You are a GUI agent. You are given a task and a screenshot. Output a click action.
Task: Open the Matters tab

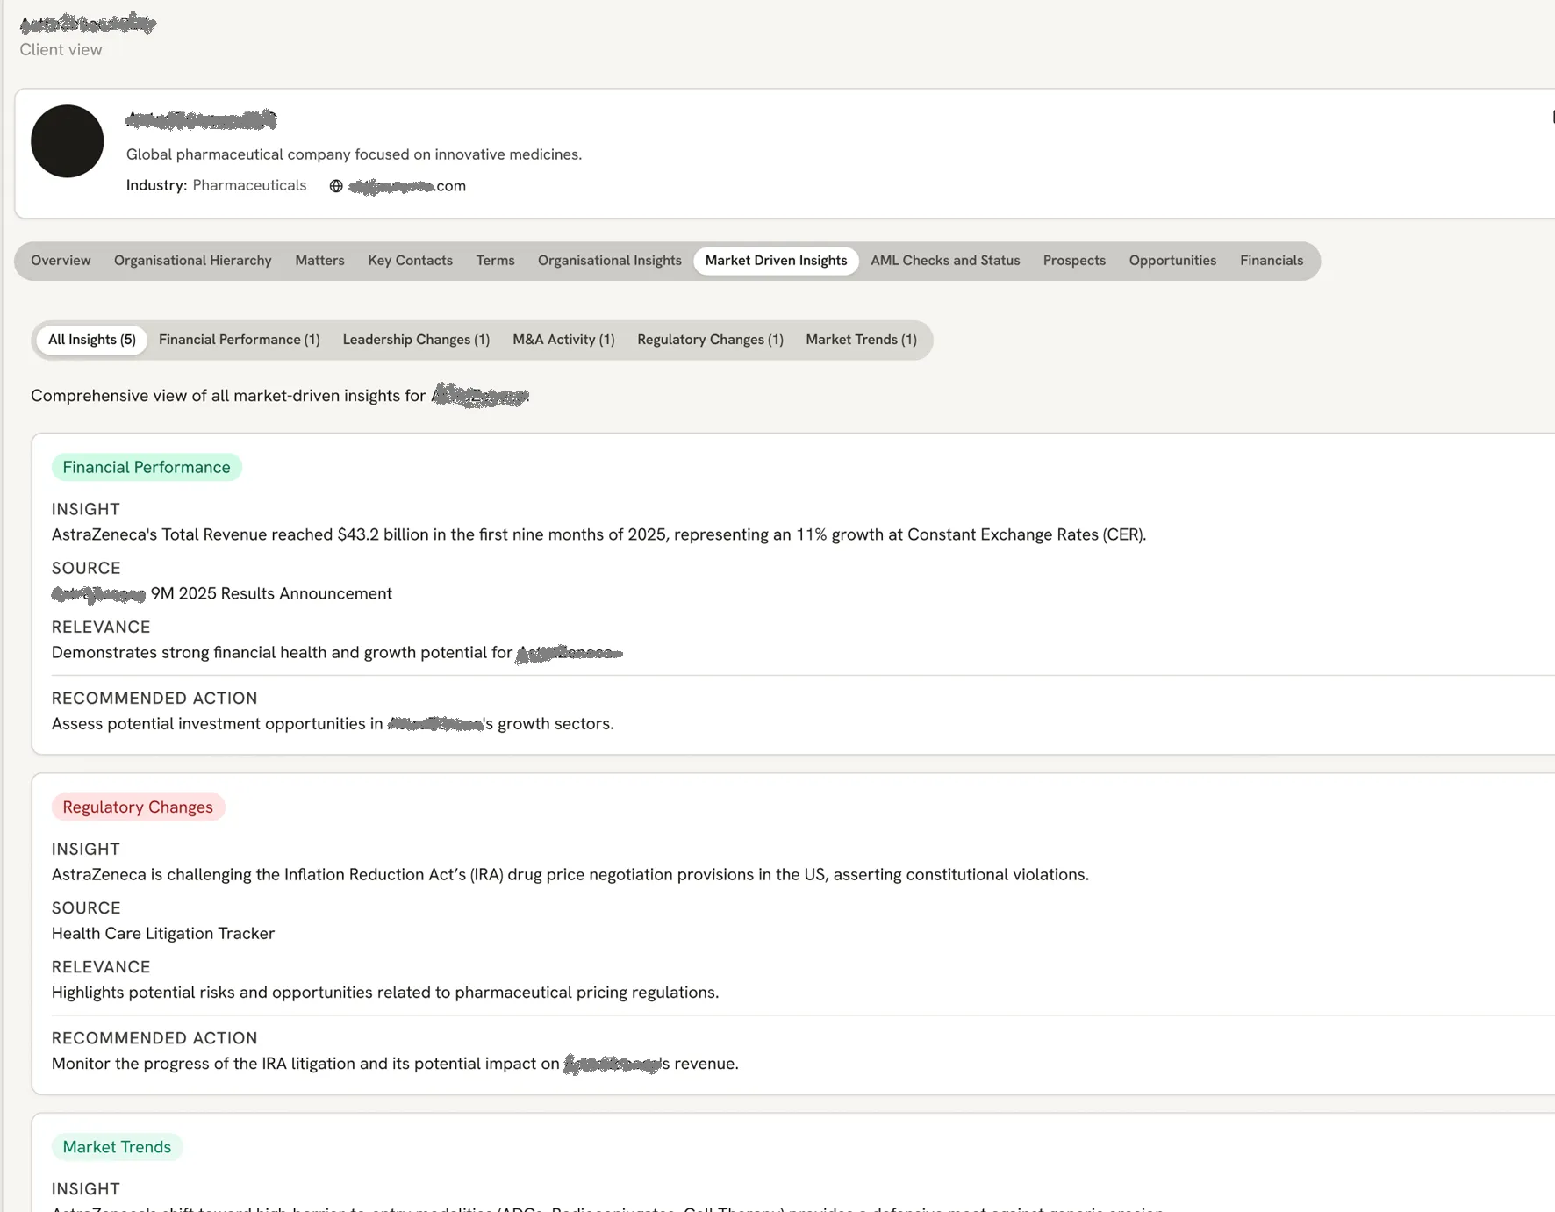coord(319,261)
